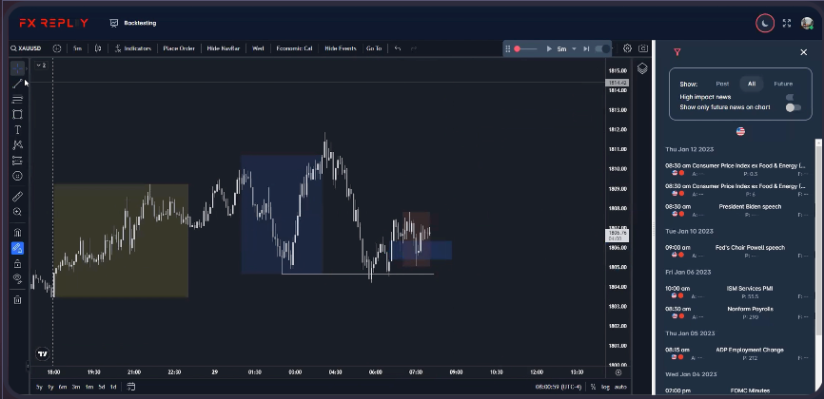Enable Show only future news on chart
Image resolution: width=824 pixels, height=399 pixels.
pos(792,107)
